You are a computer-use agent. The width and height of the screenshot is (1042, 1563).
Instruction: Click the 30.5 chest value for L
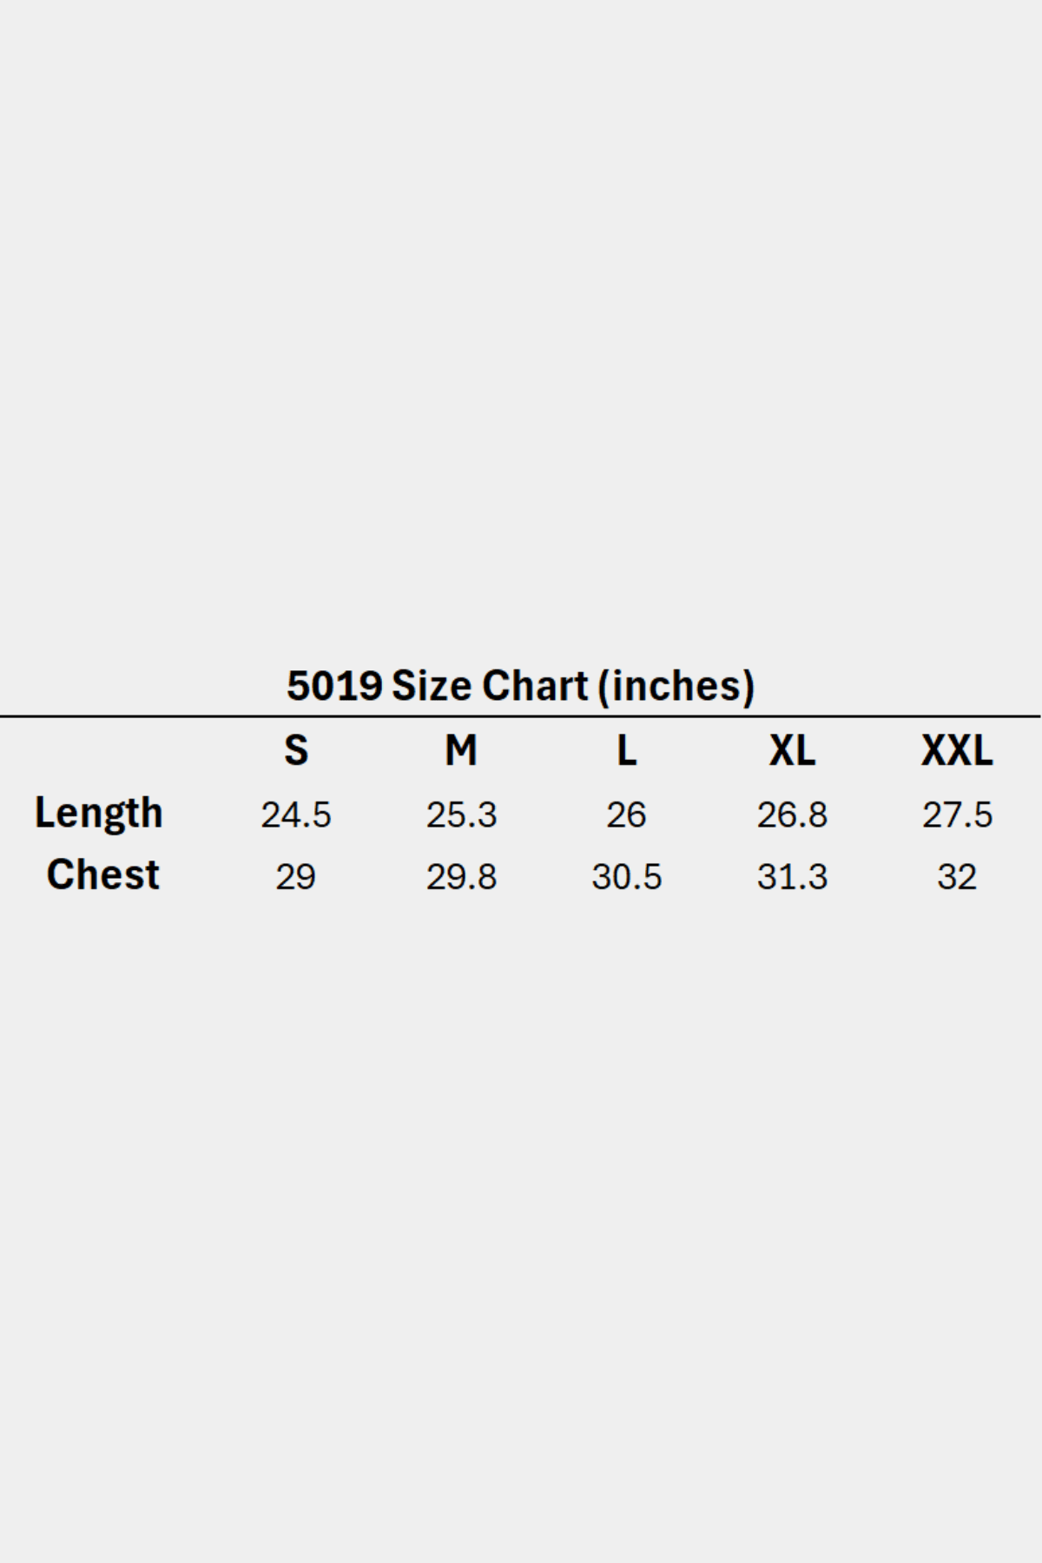tap(626, 877)
